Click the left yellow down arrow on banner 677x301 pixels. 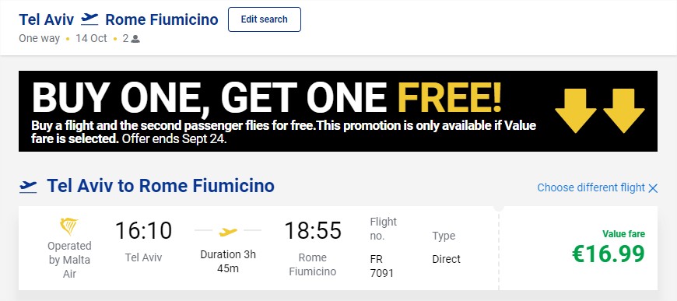(576, 111)
